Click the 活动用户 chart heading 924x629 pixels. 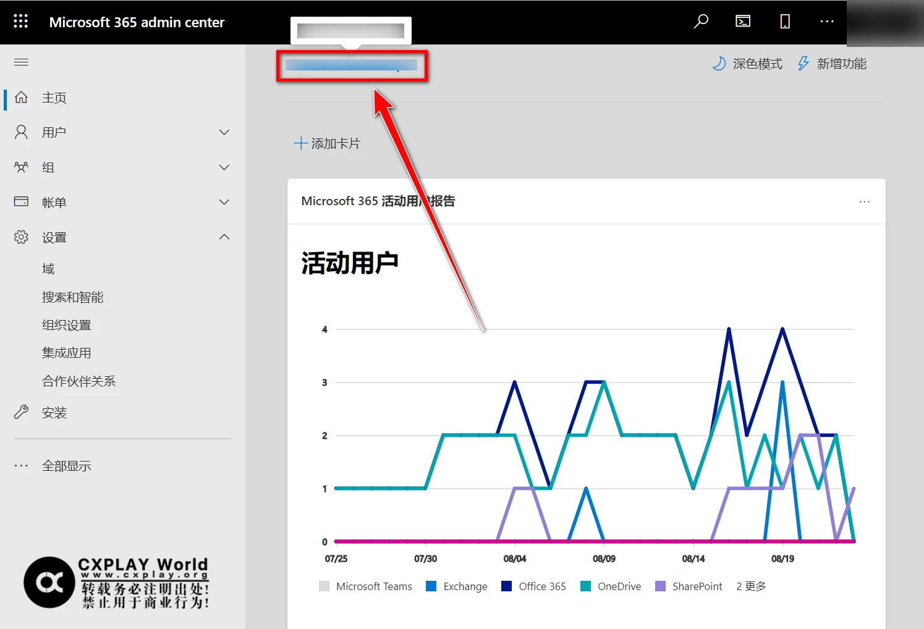[350, 263]
